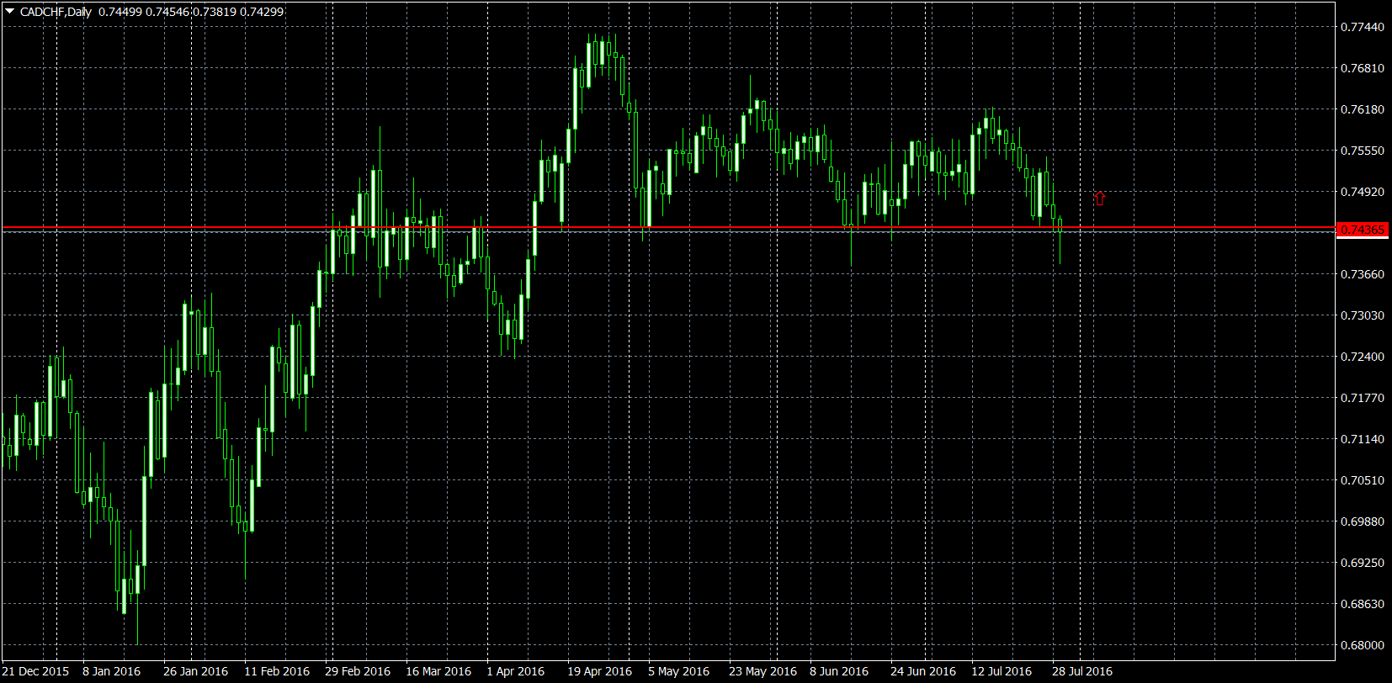This screenshot has width=1392, height=683.
Task: Click the 0.72400 price scale label
Action: pyautogui.click(x=1362, y=357)
